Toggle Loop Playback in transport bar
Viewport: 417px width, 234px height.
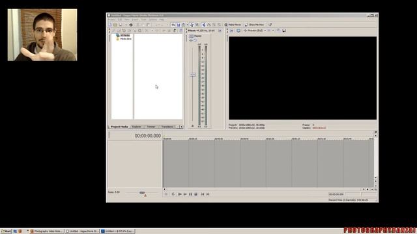point(173,194)
